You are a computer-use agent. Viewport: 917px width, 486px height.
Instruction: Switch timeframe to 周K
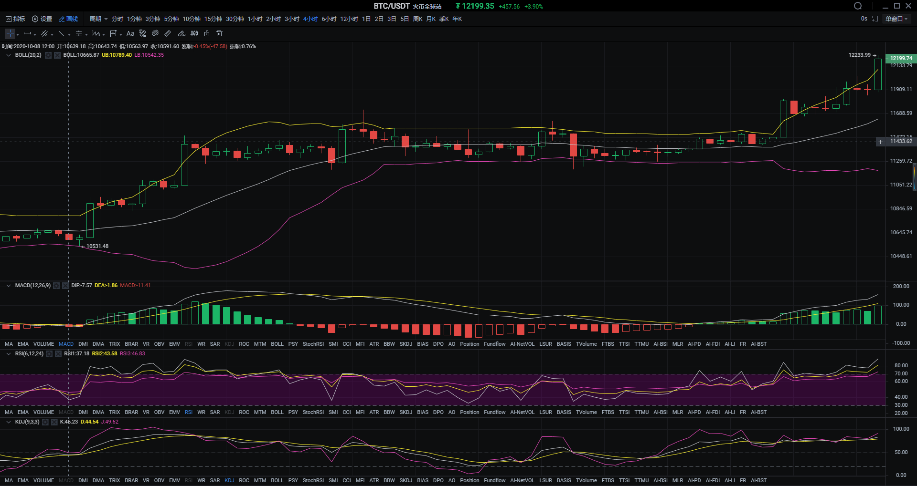(x=418, y=19)
